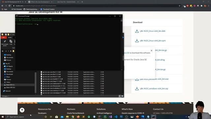Open Oracle PartnerNetwork footer link

point(75,113)
